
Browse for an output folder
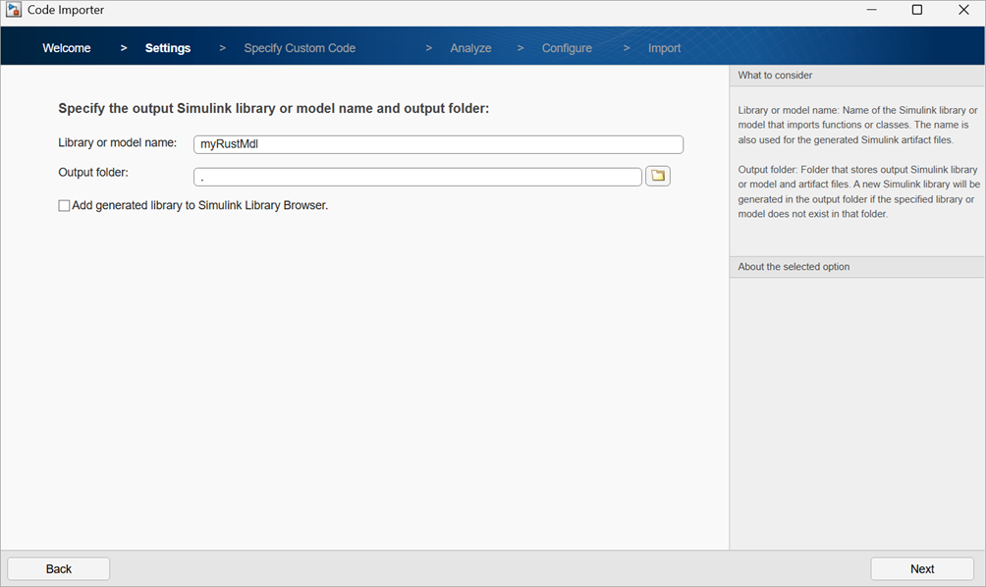coord(658,177)
